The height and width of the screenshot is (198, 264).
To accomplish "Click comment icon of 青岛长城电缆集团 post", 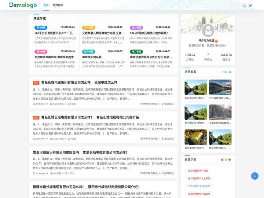I will [69, 104].
